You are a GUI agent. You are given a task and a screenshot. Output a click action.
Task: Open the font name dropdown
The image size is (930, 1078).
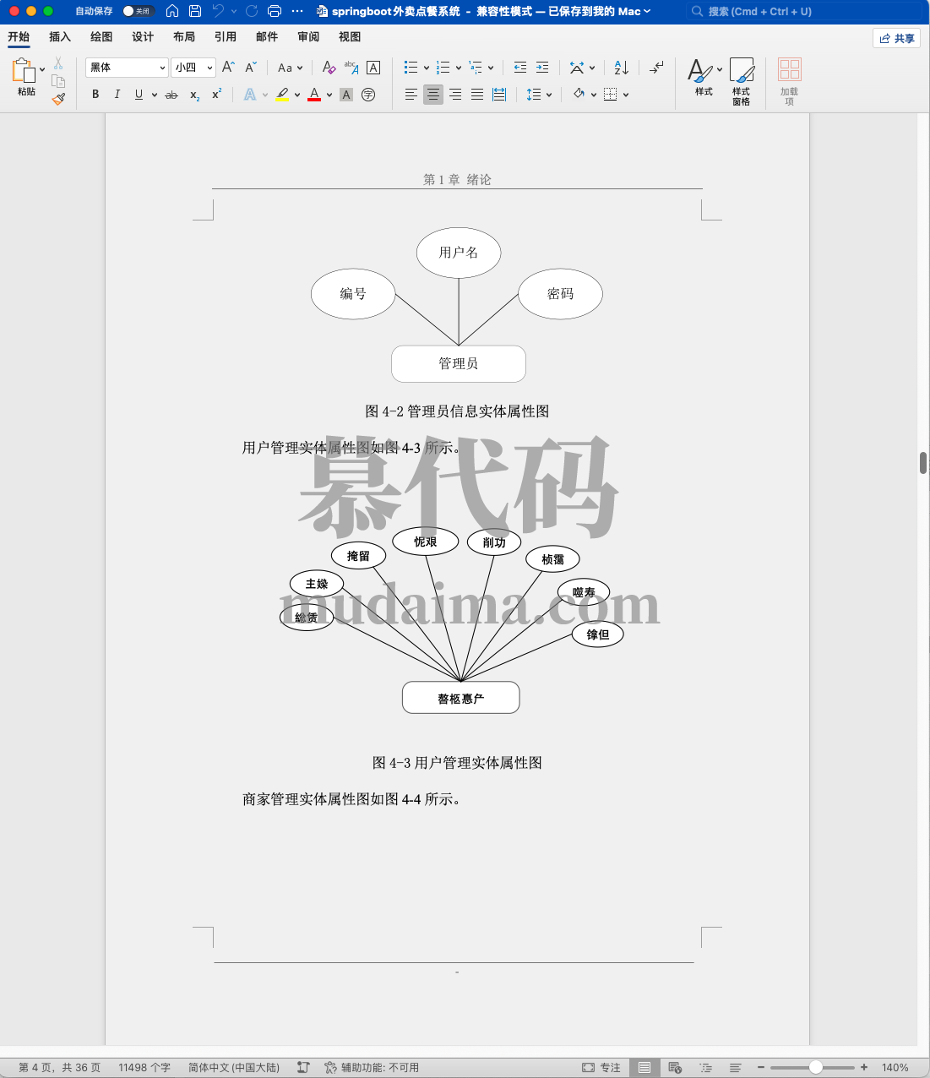pos(162,68)
